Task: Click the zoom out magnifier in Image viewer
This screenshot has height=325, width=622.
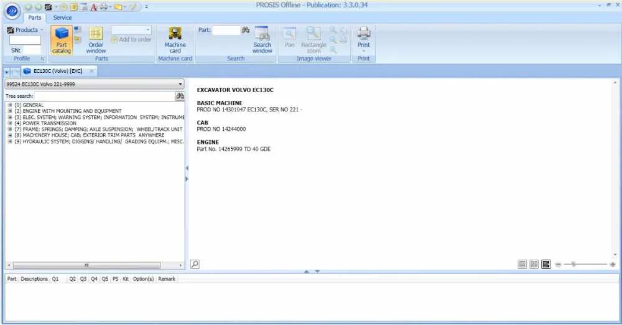Action: [333, 40]
